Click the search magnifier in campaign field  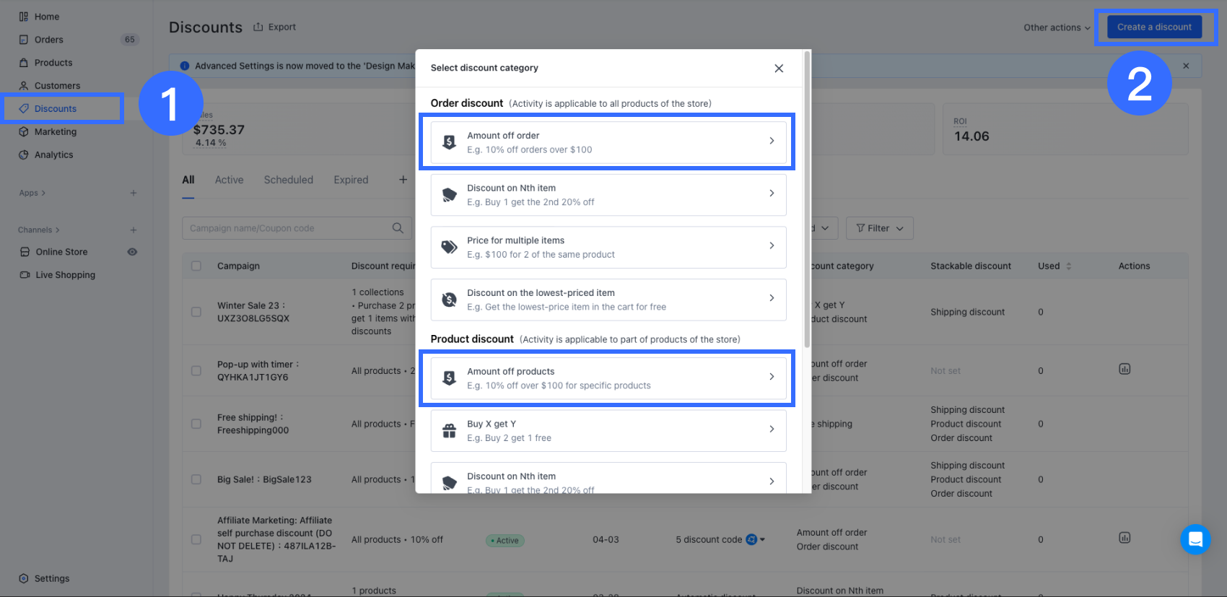398,228
